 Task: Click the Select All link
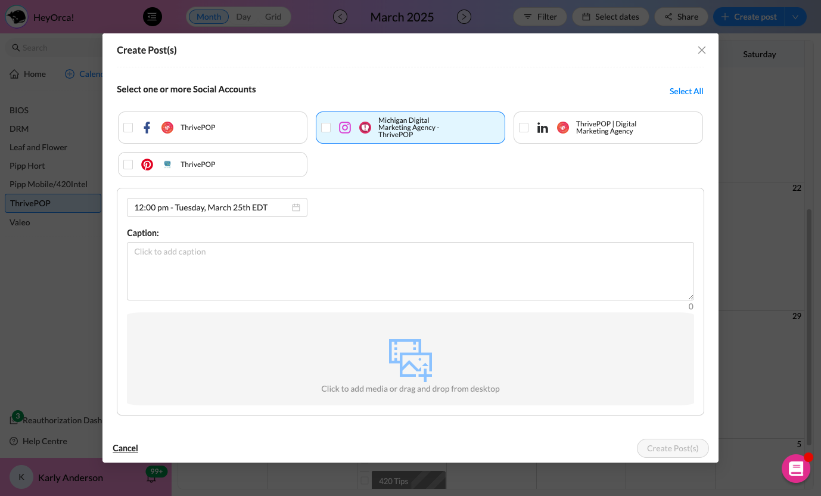(x=686, y=91)
